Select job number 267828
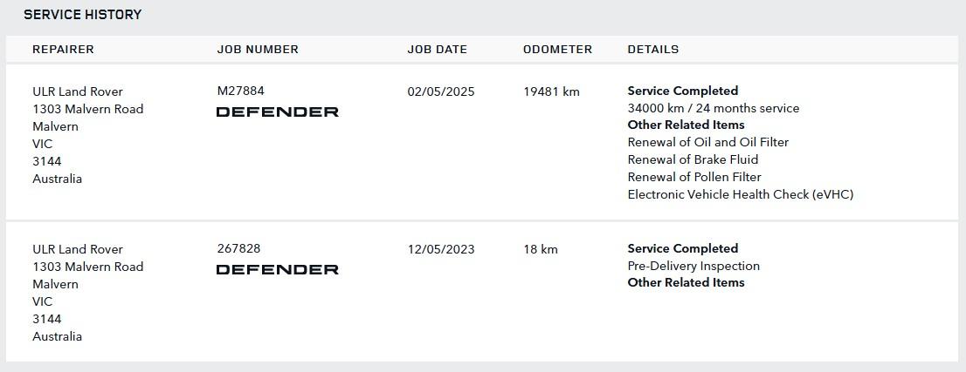 239,248
